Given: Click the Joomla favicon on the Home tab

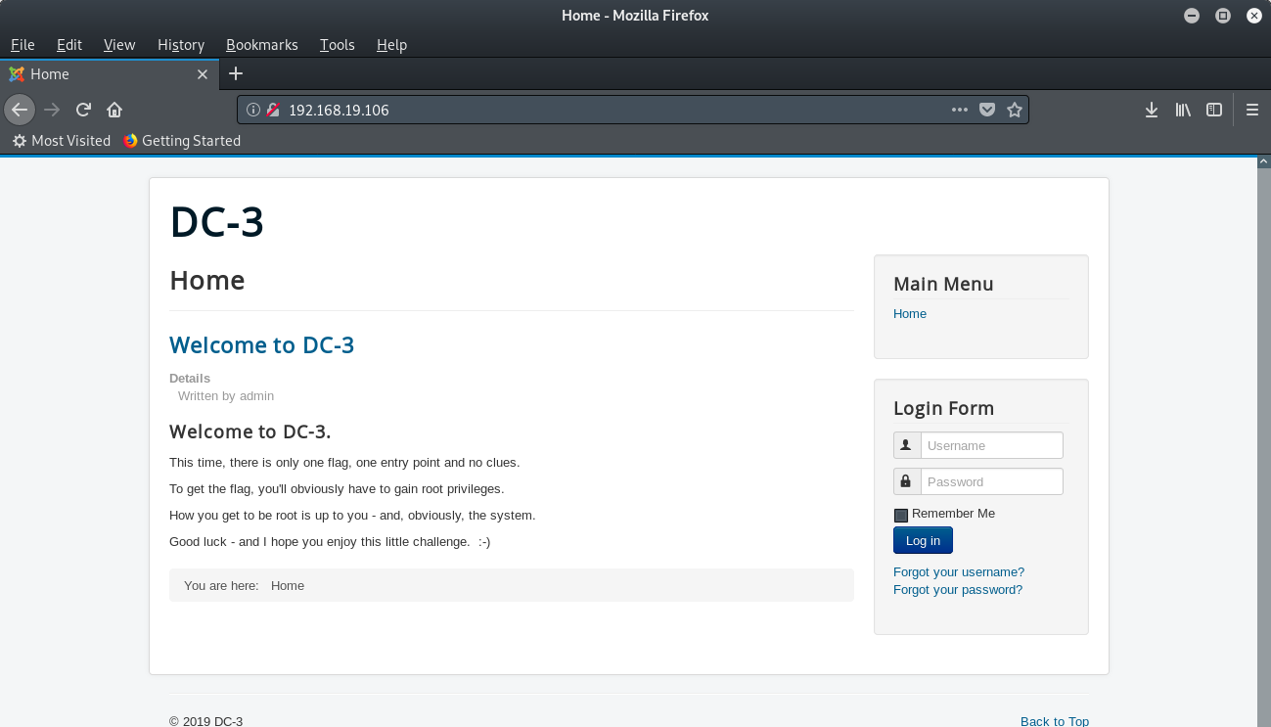Looking at the screenshot, I should [x=17, y=74].
